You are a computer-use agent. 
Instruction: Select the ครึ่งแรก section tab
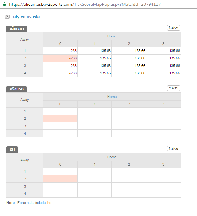click(17, 89)
